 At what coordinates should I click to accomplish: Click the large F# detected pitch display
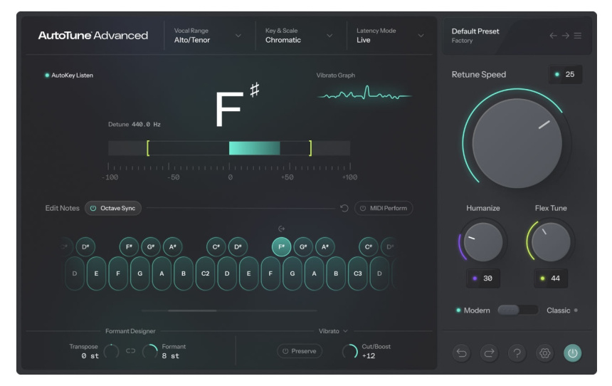point(237,105)
